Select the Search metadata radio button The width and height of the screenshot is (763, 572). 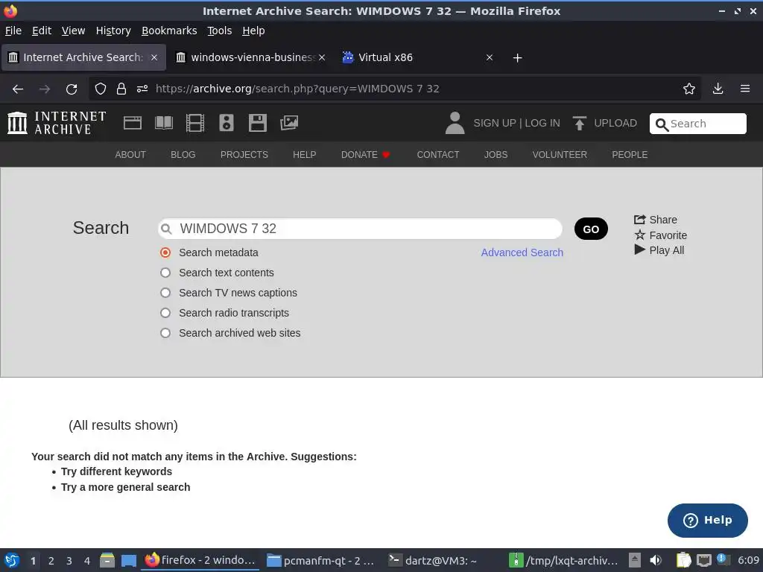pyautogui.click(x=165, y=252)
